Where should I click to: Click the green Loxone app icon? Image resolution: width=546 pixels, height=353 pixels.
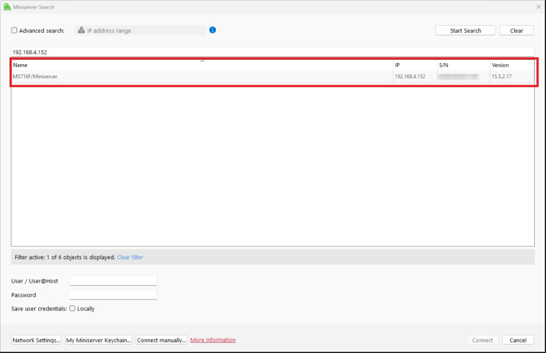(6, 7)
